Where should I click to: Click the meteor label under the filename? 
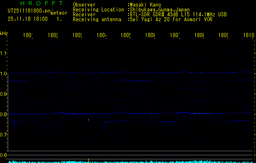[57, 13]
